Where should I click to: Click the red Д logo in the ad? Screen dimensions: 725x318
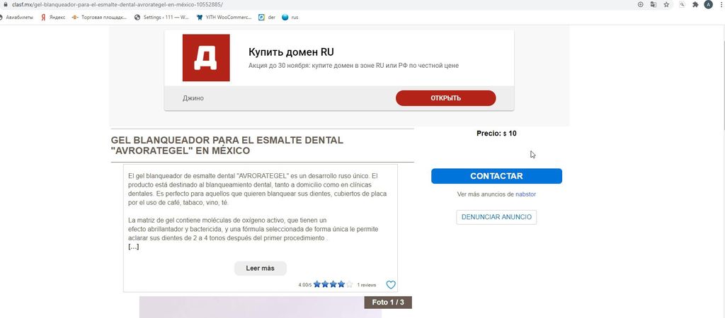(x=206, y=58)
